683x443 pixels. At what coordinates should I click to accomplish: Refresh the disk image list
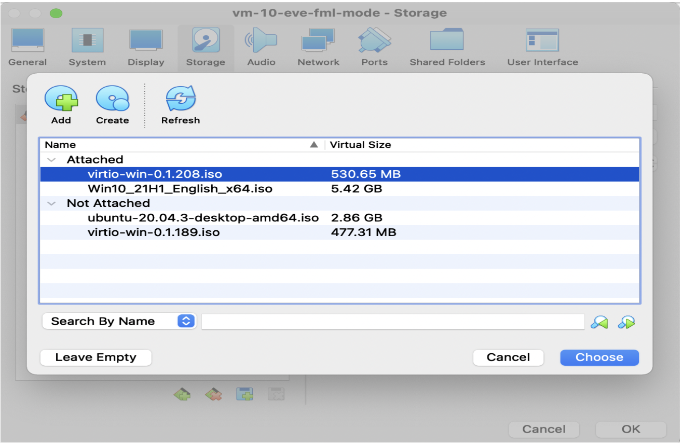(180, 100)
